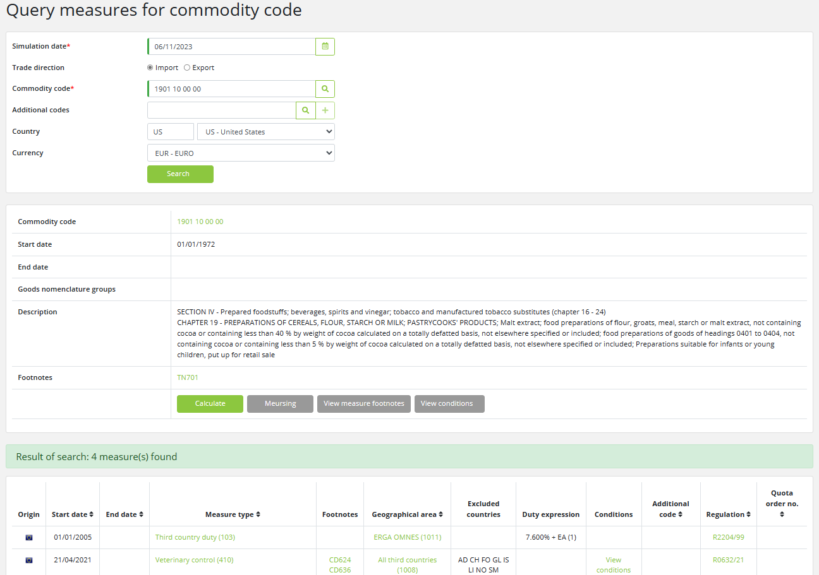
Task: Click the View measure footnotes button
Action: tap(364, 404)
